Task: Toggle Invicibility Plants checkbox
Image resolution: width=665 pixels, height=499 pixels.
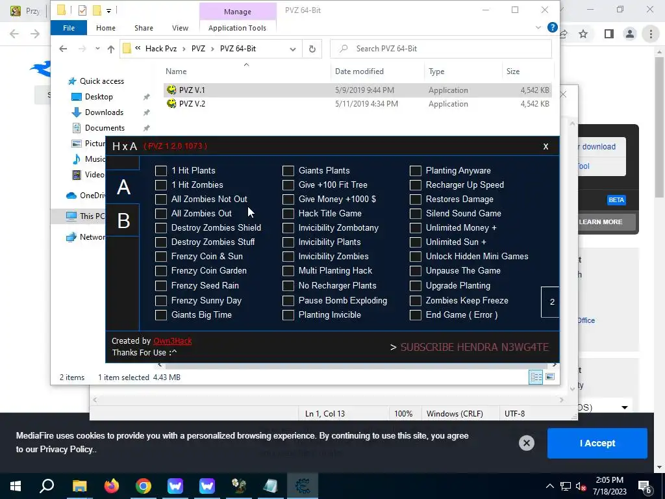Action: pos(288,242)
